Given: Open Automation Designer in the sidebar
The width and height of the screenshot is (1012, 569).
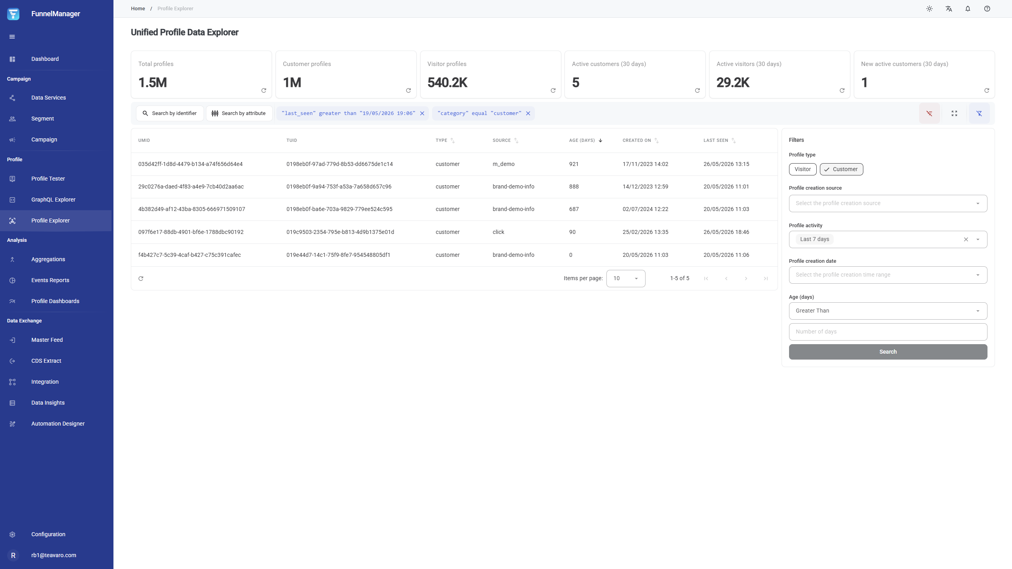Looking at the screenshot, I should click(56, 424).
